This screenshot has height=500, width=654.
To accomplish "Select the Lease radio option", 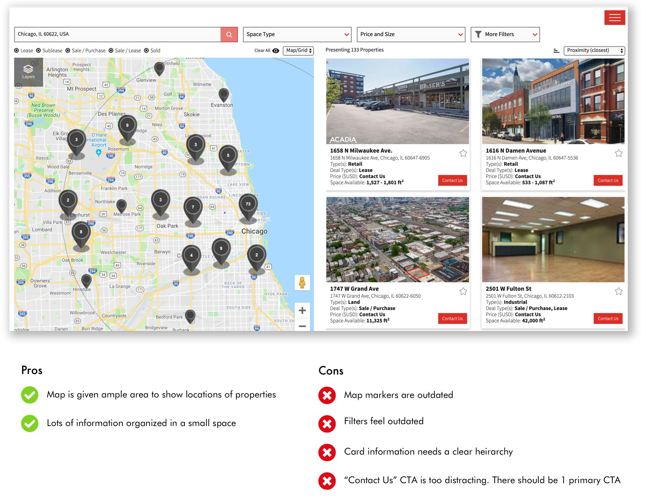I will (17, 51).
